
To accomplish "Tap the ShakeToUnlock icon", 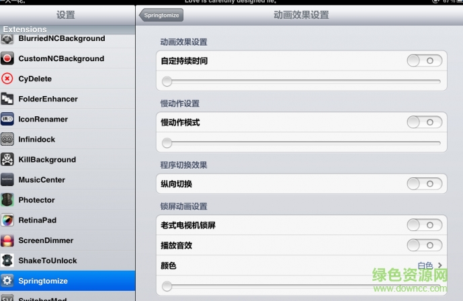I will 7,261.
